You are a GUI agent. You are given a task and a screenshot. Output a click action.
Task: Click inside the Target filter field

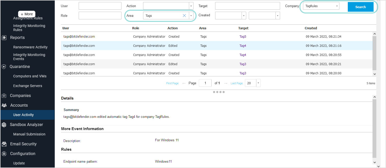click(x=247, y=6)
